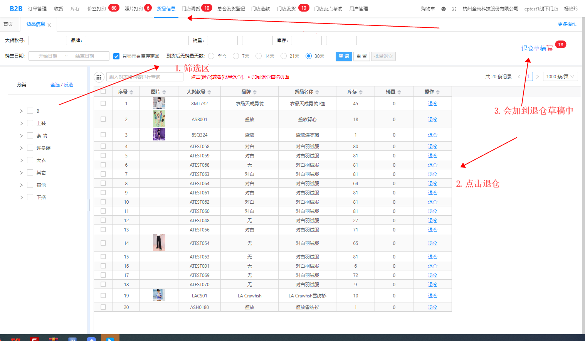Switch to the 首页 tab
This screenshot has width=585, height=341.
click(x=8, y=24)
